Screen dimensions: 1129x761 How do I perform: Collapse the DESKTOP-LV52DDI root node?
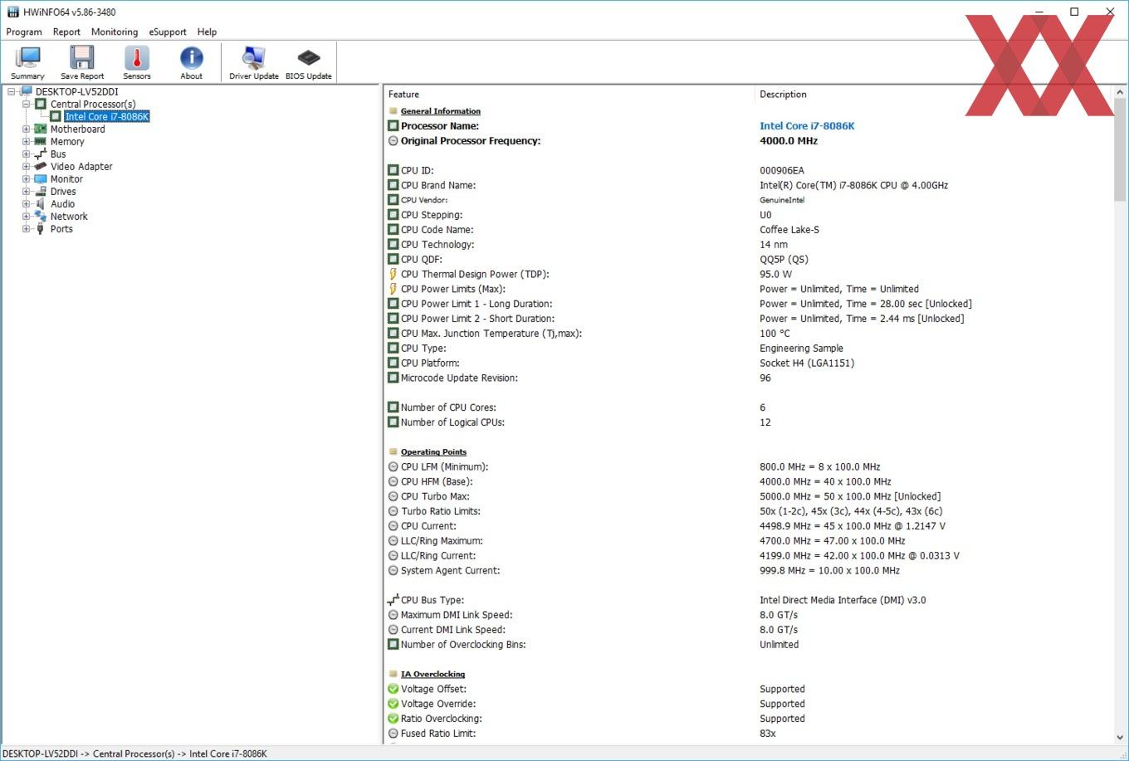[x=12, y=91]
